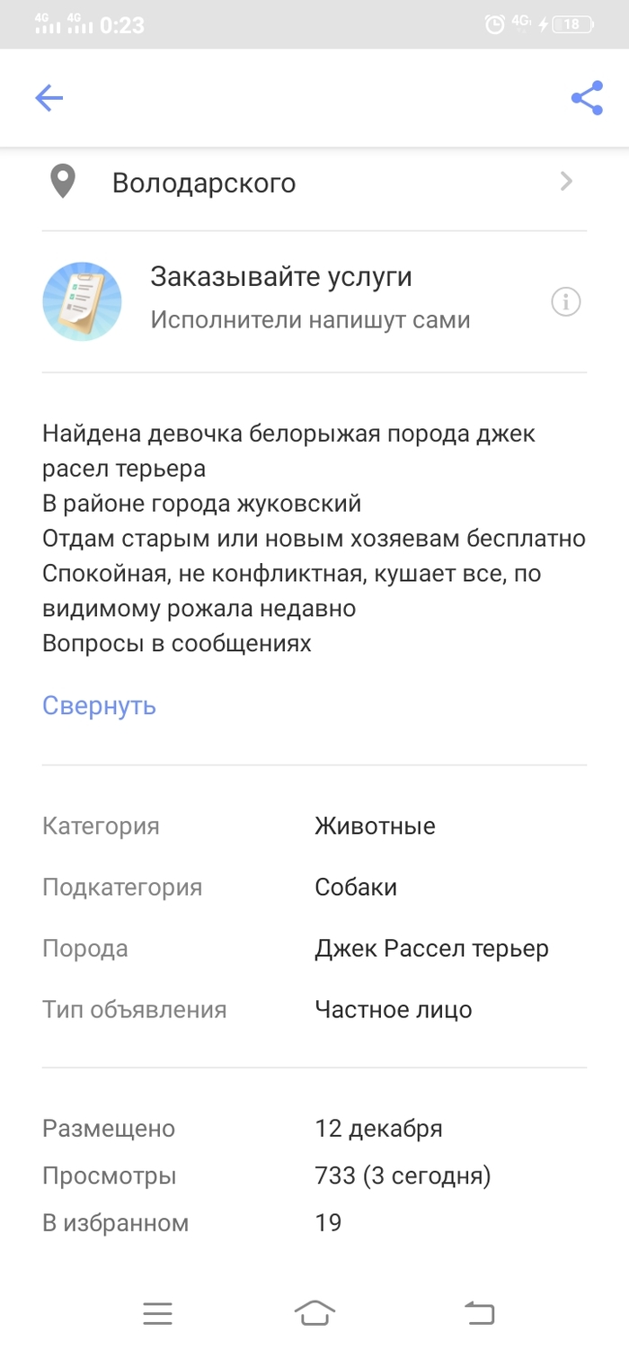Viewport: 629px width, 1350px height.
Task: Tap the alarm clock status icon
Action: [494, 25]
